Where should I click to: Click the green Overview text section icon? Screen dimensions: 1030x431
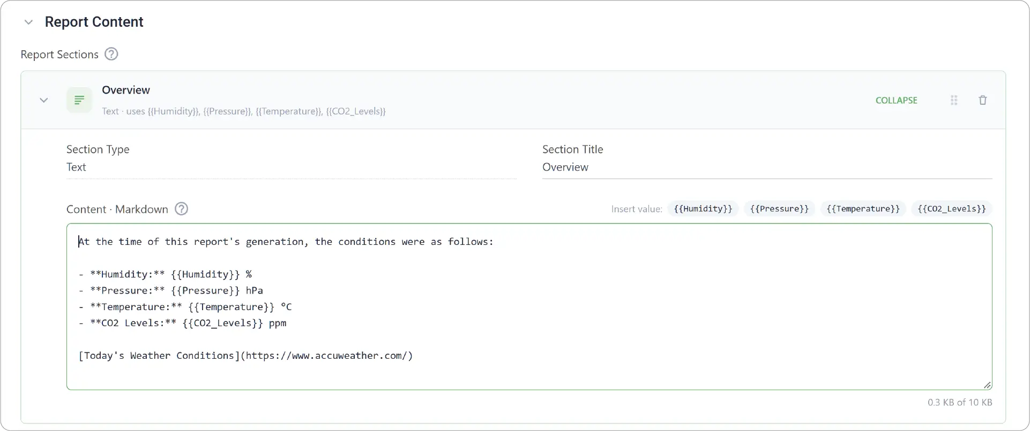[79, 100]
